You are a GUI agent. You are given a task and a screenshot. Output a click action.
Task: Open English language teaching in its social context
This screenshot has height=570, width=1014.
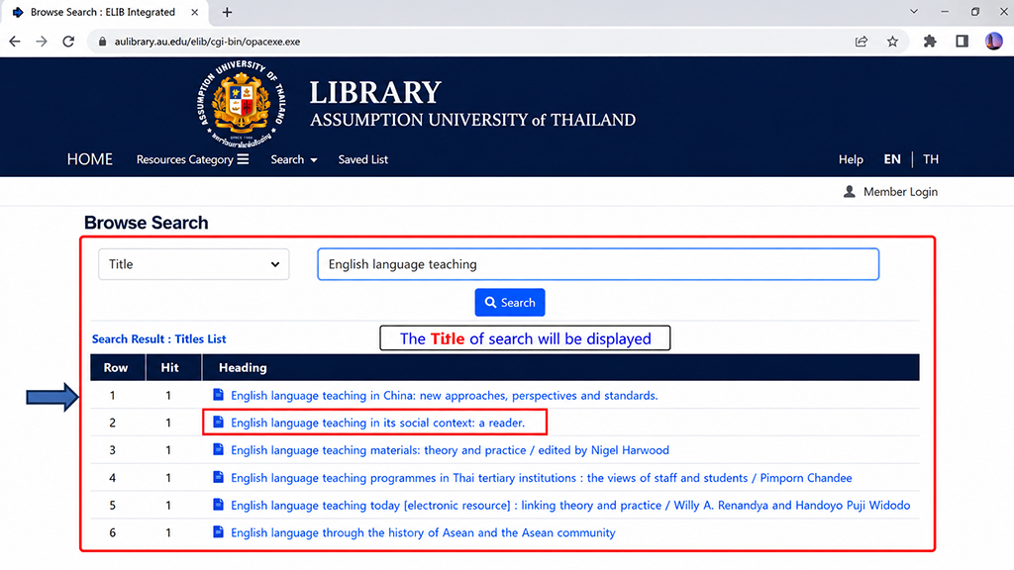[377, 423]
